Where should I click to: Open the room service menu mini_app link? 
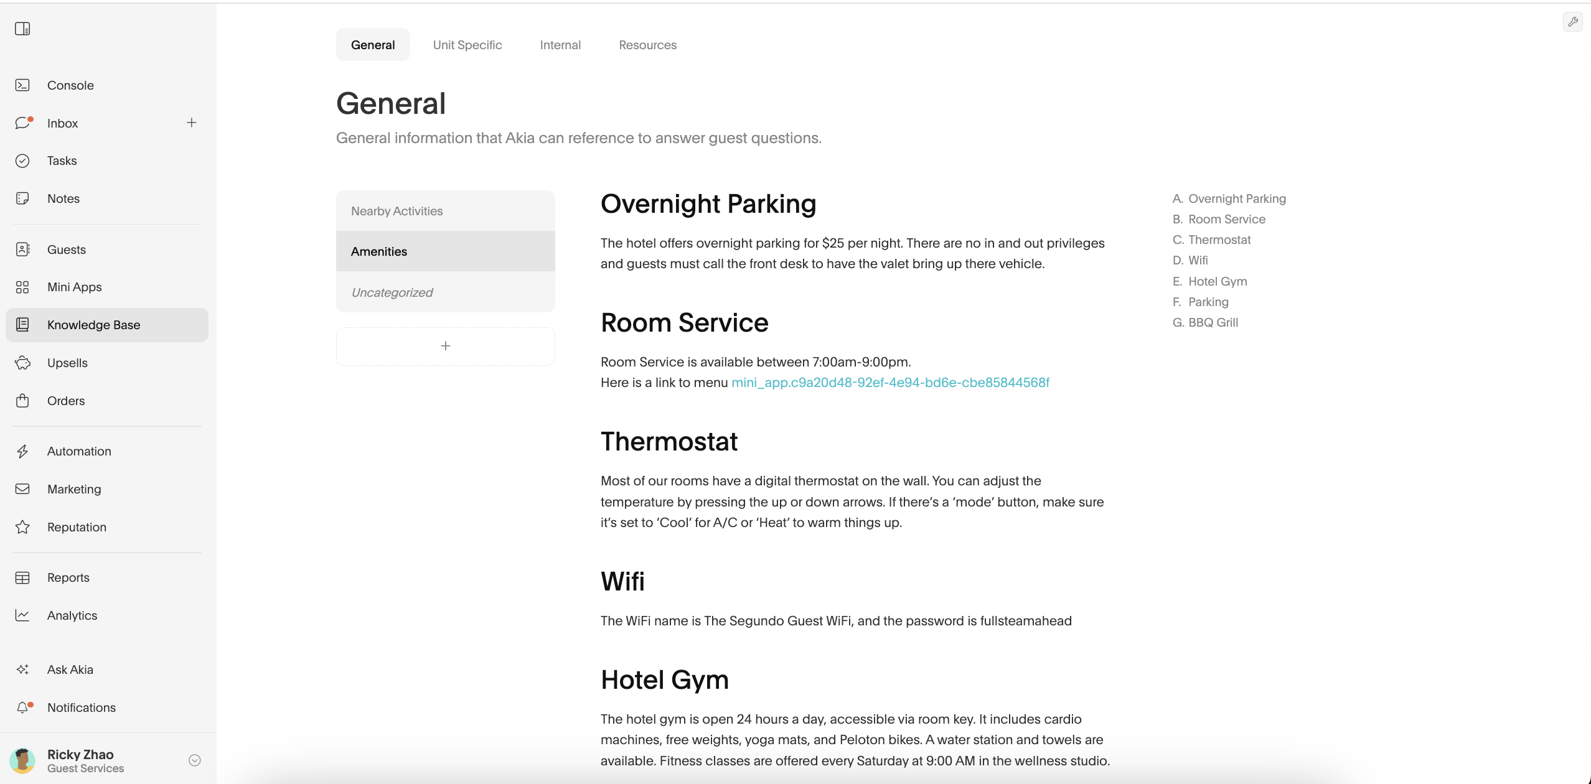(x=890, y=383)
